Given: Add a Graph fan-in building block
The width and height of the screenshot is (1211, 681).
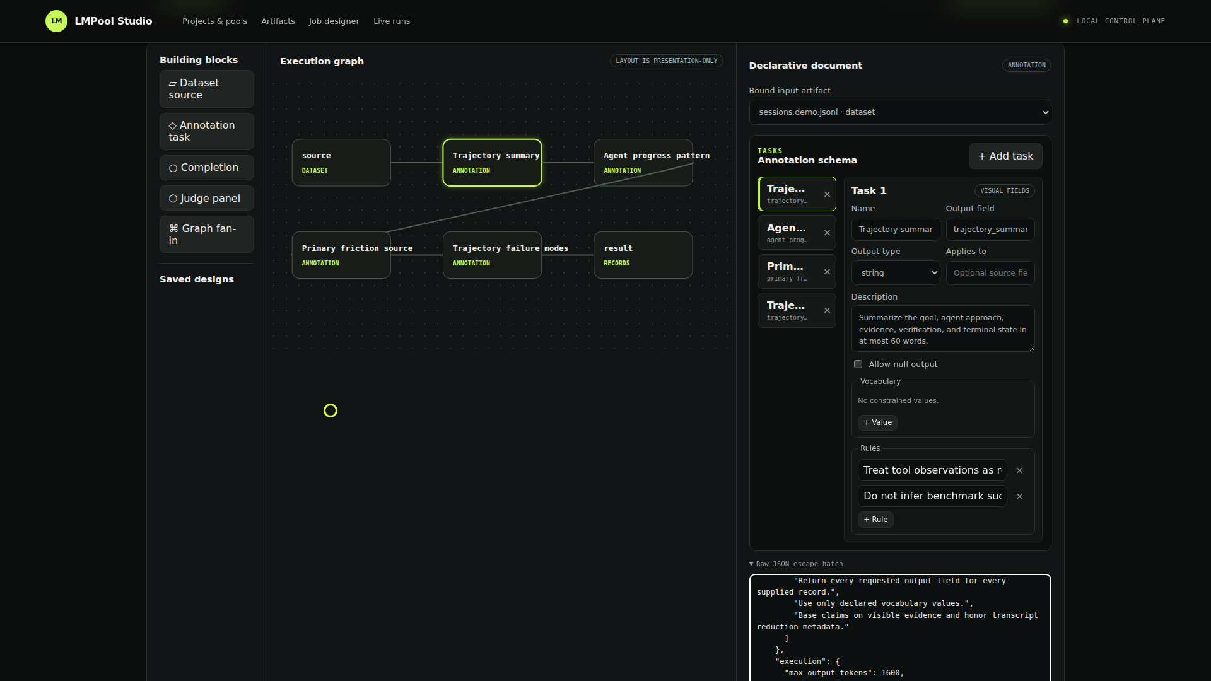Looking at the screenshot, I should pyautogui.click(x=206, y=235).
